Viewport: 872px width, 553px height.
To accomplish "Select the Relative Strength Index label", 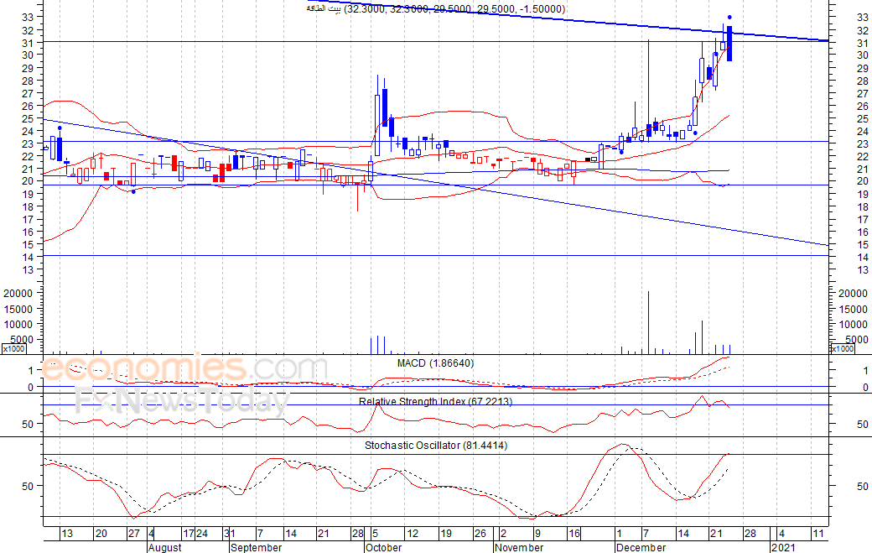I will click(x=435, y=402).
